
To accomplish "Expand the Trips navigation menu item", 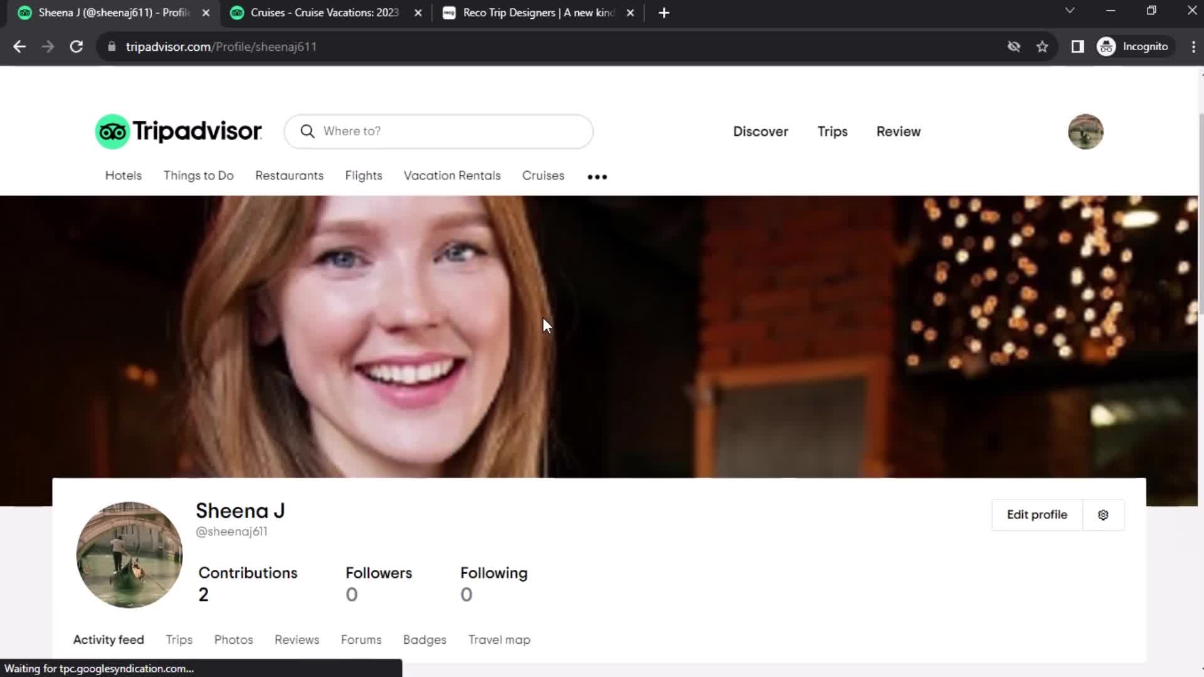I will pyautogui.click(x=832, y=130).
